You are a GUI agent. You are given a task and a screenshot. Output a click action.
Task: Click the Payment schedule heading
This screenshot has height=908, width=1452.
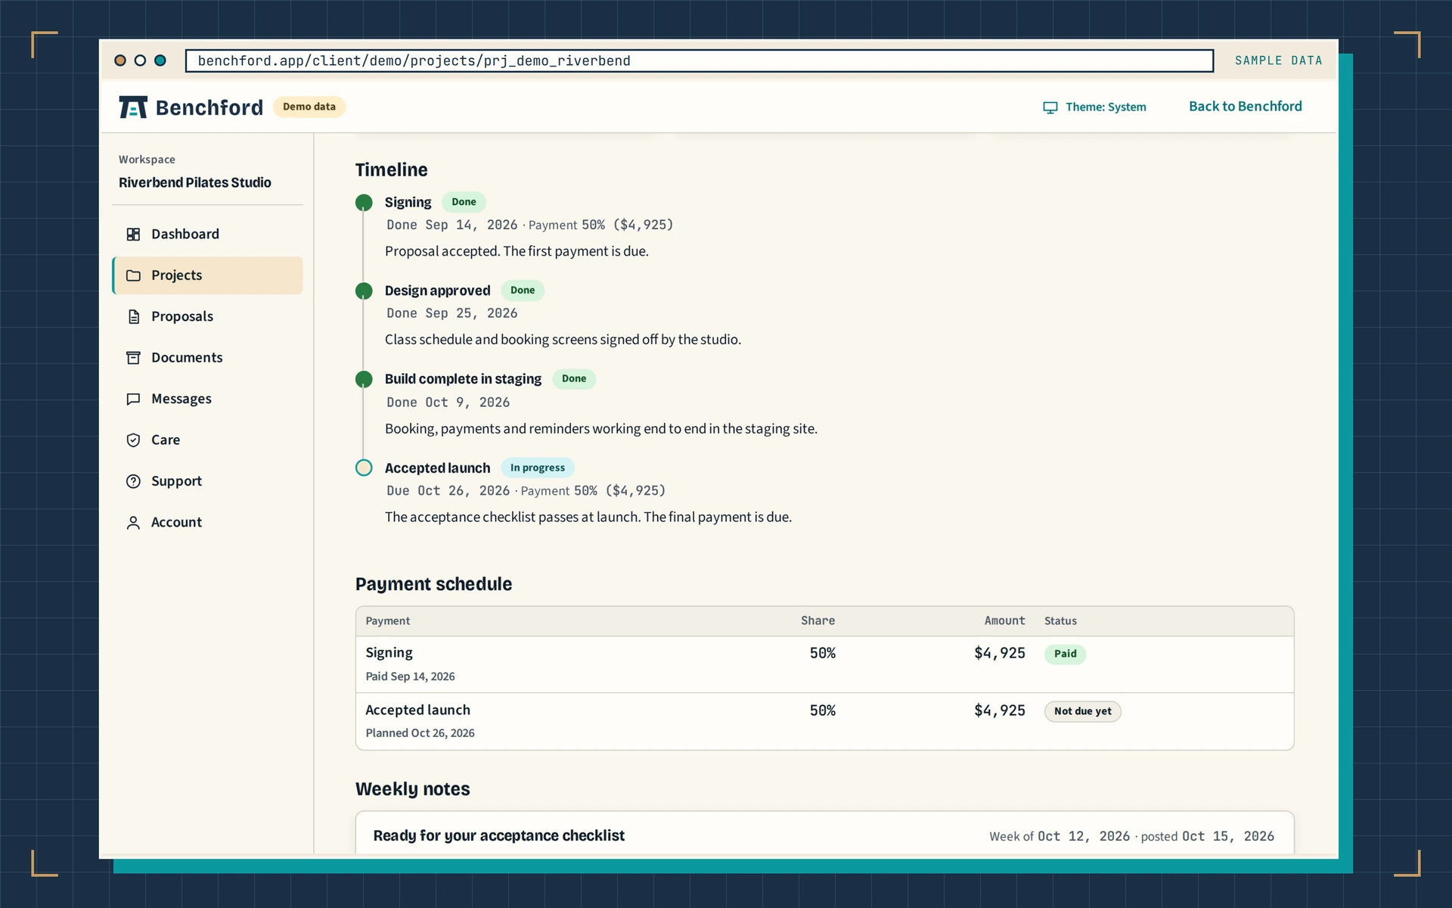433,584
